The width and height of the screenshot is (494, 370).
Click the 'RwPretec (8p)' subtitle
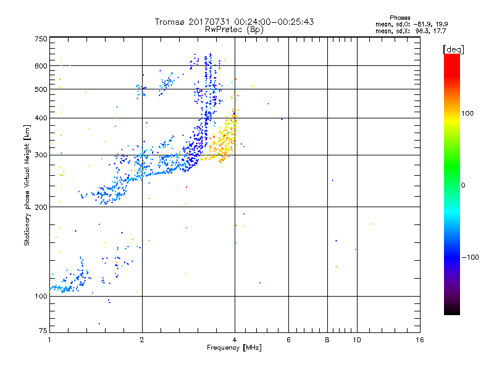click(234, 30)
